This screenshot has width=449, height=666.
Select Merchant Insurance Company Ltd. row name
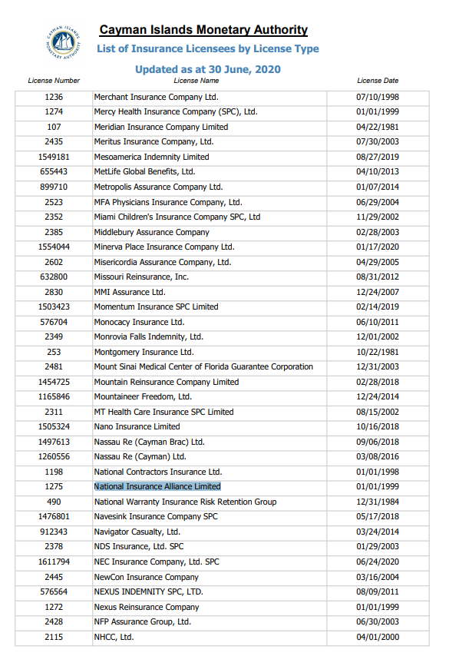point(156,98)
